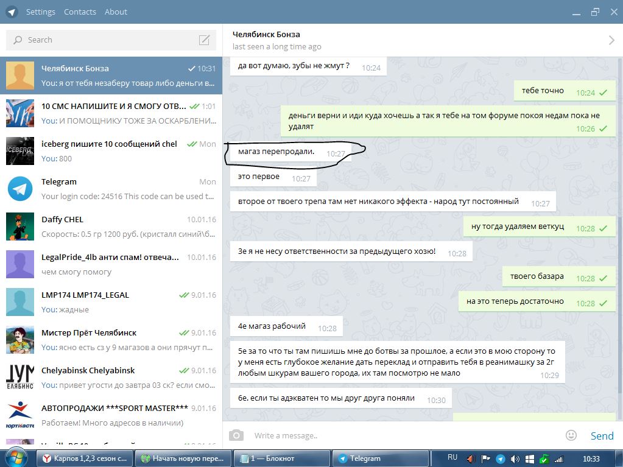Image resolution: width=623 pixels, height=467 pixels.
Task: Click the Daffy Duck avatar
Action: pyautogui.click(x=20, y=226)
